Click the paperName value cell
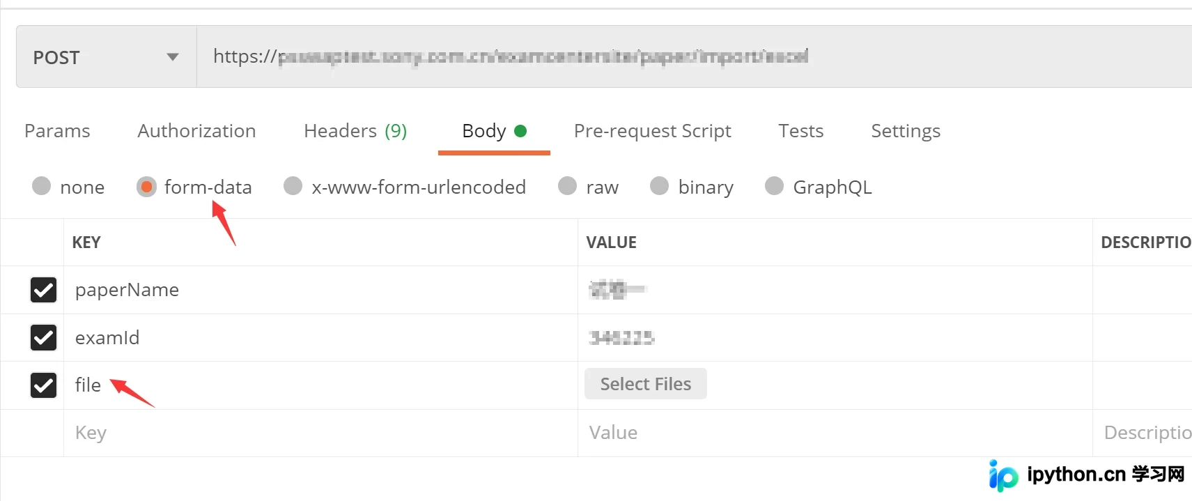Image resolution: width=1192 pixels, height=501 pixels. [x=835, y=290]
